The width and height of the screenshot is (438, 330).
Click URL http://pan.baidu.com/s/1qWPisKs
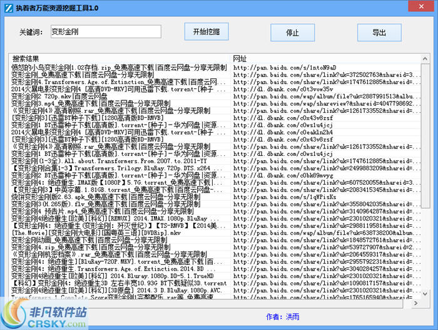click(x=285, y=197)
